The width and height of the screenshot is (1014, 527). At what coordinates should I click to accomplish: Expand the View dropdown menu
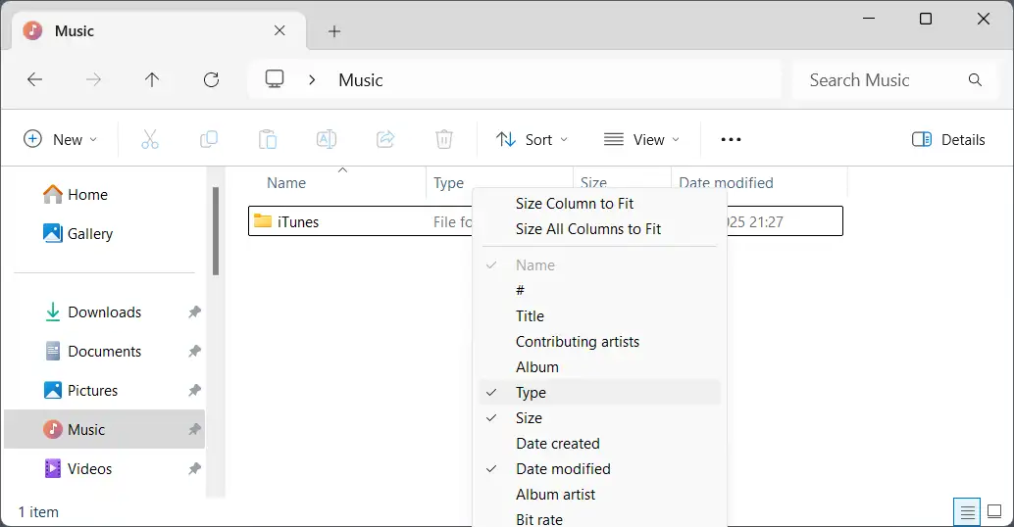pos(642,139)
